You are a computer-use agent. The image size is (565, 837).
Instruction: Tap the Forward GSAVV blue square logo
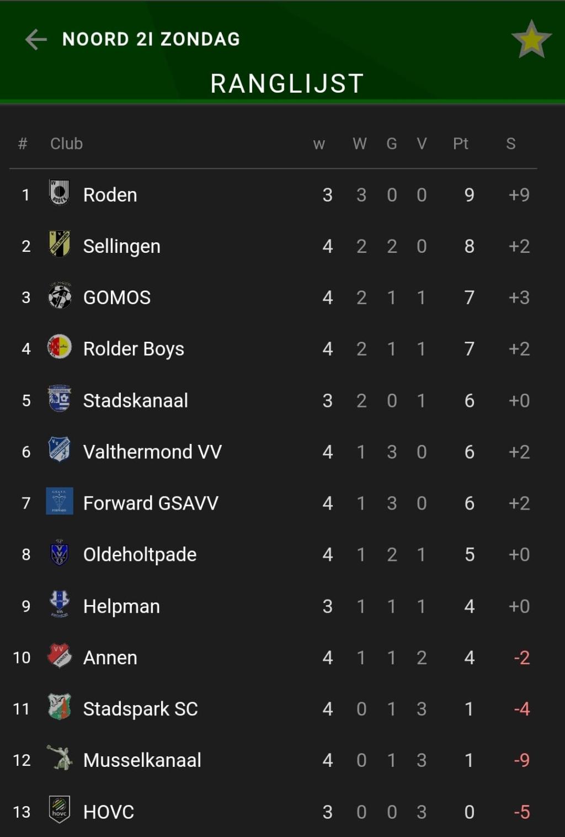pos(59,501)
